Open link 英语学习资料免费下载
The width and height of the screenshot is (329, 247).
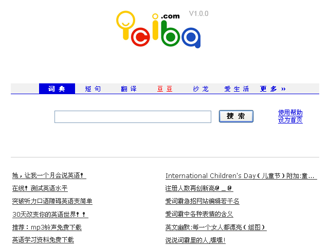tap(43, 240)
